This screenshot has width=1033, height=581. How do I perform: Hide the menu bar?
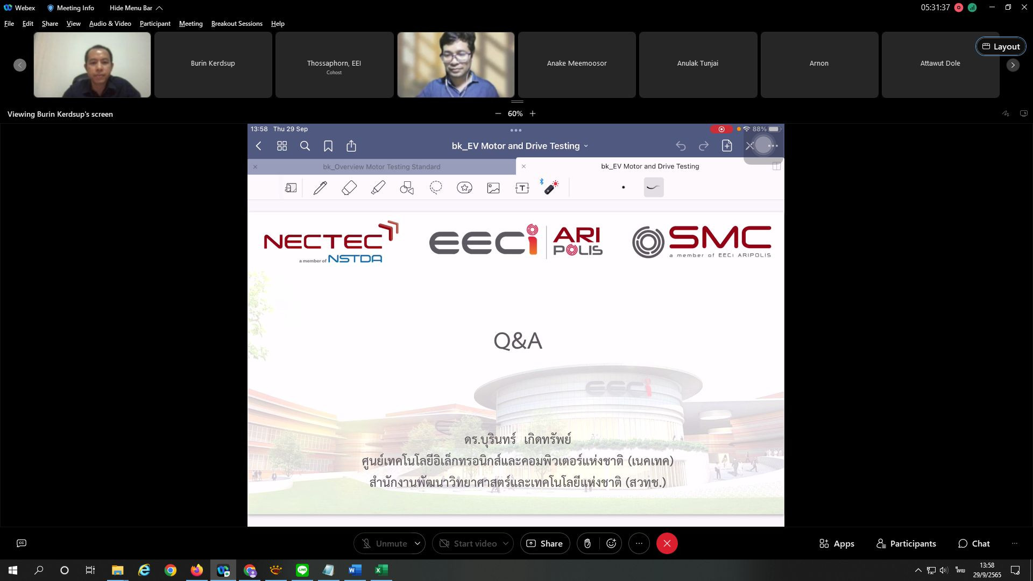[136, 8]
